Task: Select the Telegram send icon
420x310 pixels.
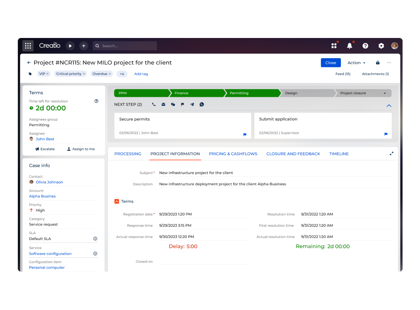Action: tap(192, 104)
